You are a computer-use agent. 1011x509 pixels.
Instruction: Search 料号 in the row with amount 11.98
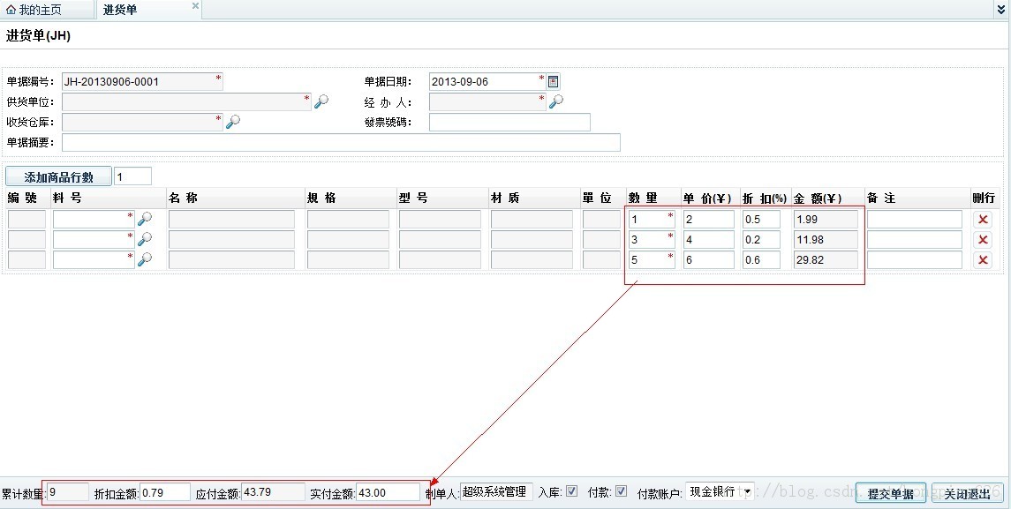pyautogui.click(x=145, y=240)
